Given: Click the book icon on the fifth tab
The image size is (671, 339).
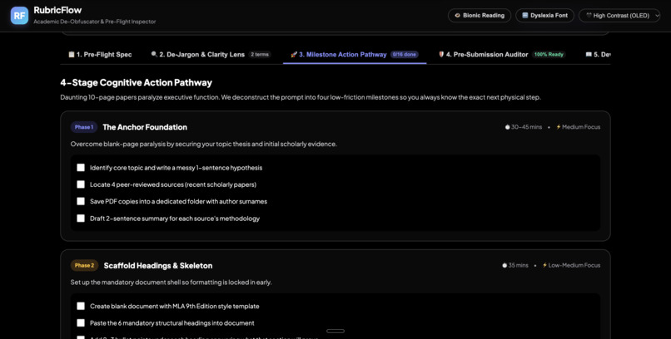Looking at the screenshot, I should [x=589, y=55].
